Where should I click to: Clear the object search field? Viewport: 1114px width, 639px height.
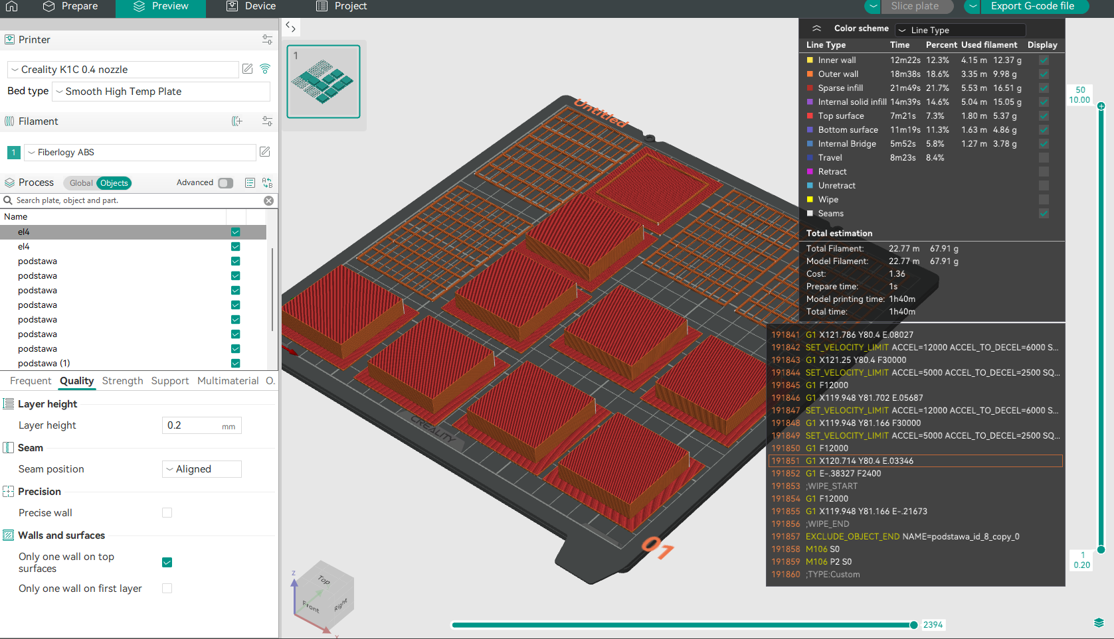point(268,200)
